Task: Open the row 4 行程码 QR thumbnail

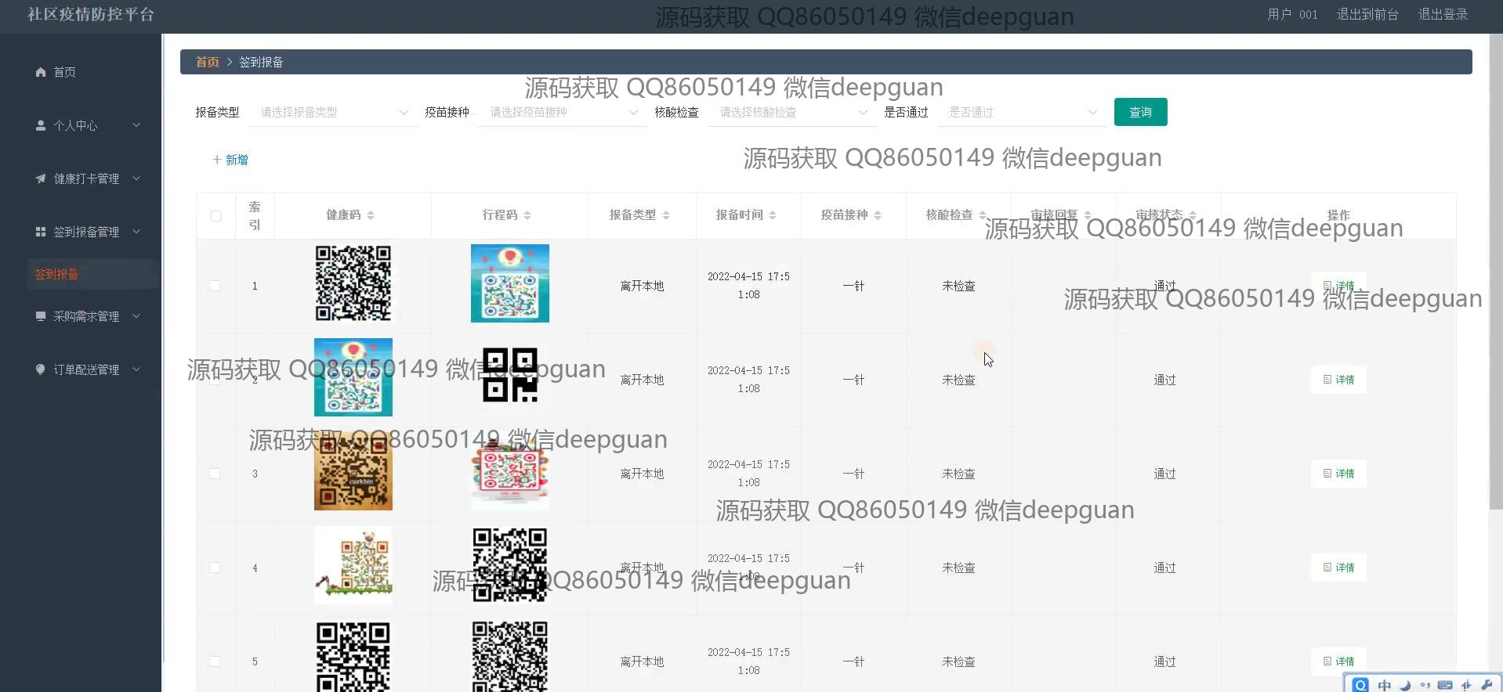Action: [x=510, y=565]
